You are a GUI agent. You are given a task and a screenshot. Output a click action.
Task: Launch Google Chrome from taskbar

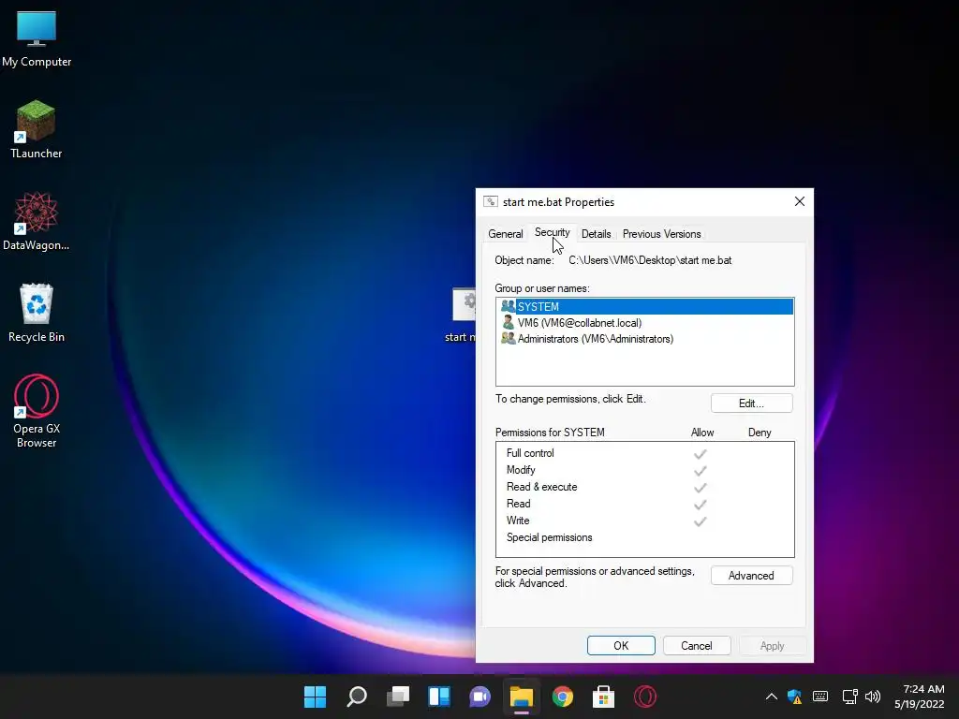point(563,697)
